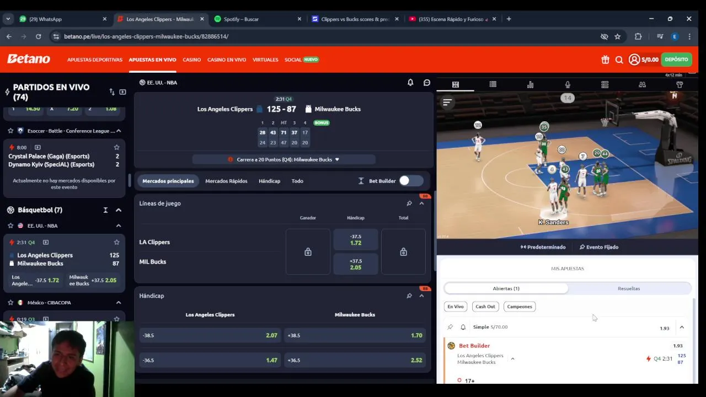
Task: Select the Mercados principales tab
Action: click(x=168, y=181)
